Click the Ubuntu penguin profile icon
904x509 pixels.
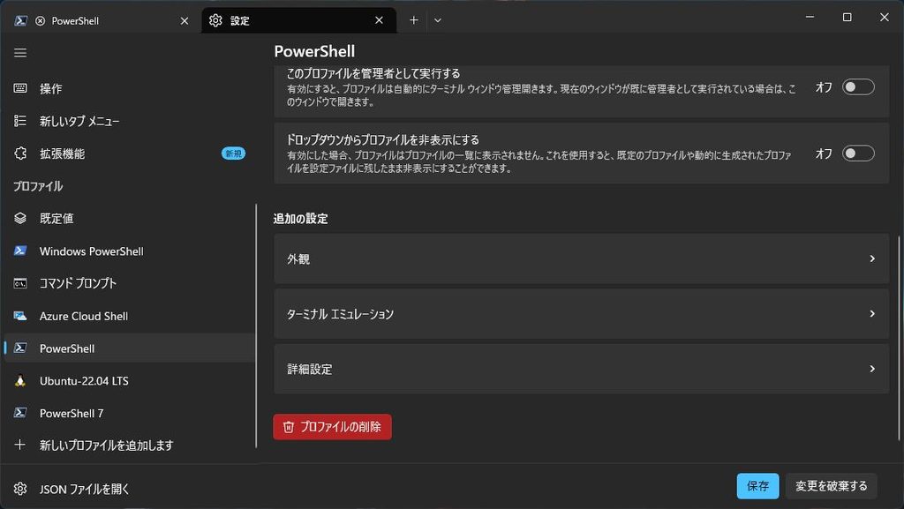point(20,380)
